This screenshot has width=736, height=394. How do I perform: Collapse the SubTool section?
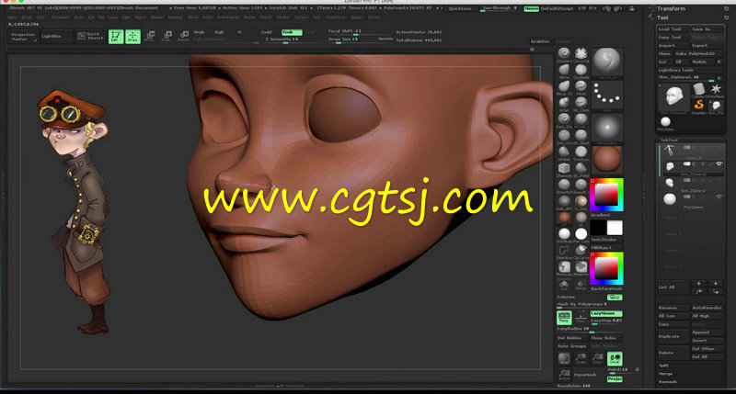(x=669, y=140)
